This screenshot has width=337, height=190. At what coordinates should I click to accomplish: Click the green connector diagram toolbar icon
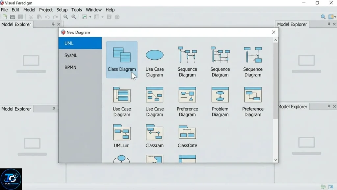pos(84,17)
